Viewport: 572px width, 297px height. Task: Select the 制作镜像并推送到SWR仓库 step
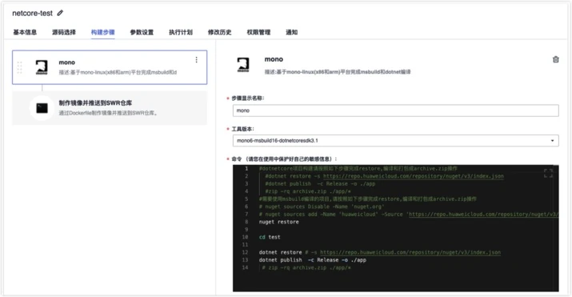point(110,108)
